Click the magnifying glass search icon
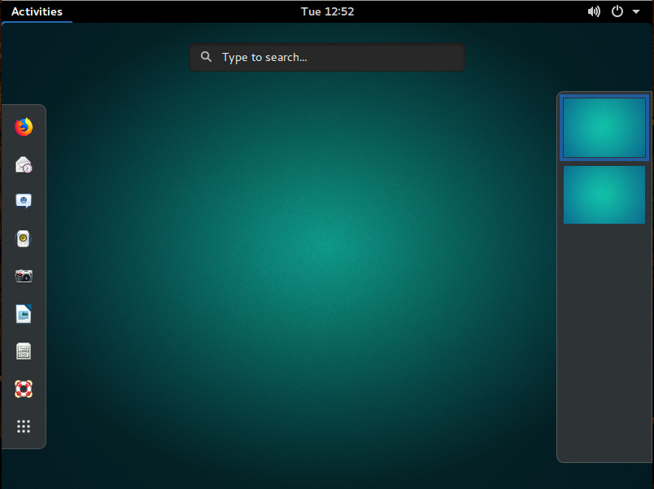Image resolution: width=654 pixels, height=489 pixels. [x=206, y=57]
